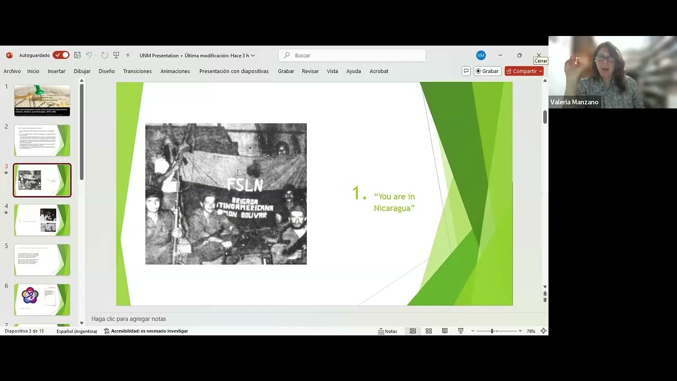The height and width of the screenshot is (381, 677).
Task: Expand the Compartir dropdown arrow
Action: (x=541, y=71)
